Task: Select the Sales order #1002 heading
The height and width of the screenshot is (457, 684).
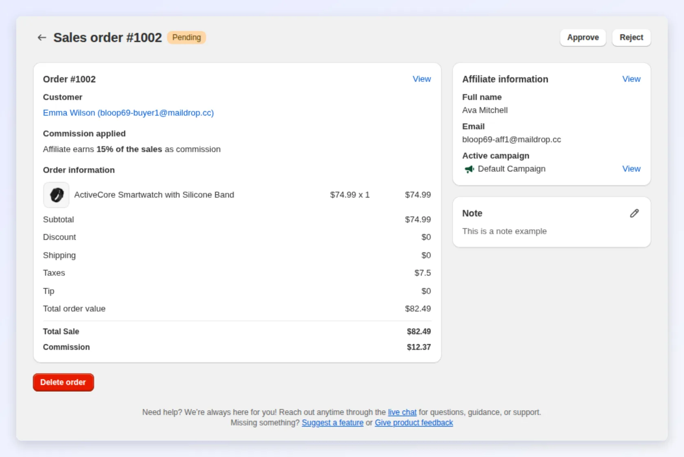Action: pyautogui.click(x=107, y=37)
